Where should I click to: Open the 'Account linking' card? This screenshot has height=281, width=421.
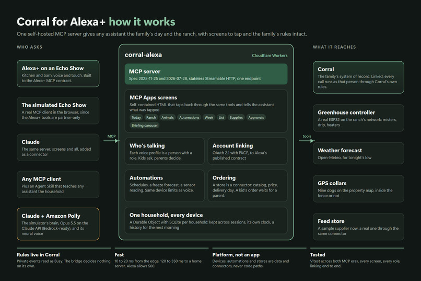tap(248, 151)
